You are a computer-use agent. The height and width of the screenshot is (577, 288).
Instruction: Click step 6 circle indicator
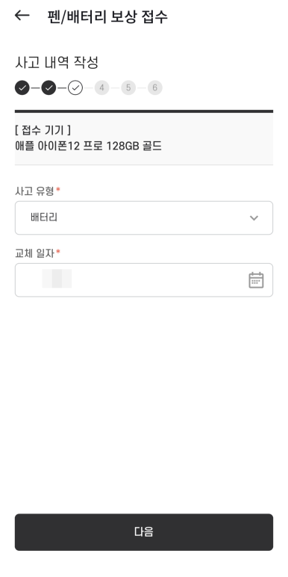point(154,88)
